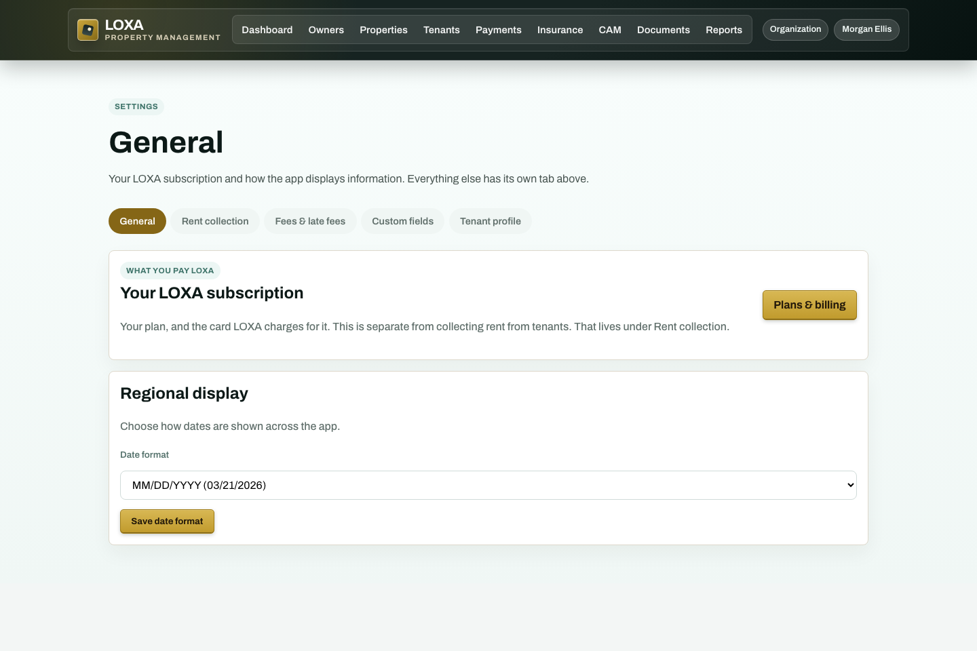The height and width of the screenshot is (651, 977).
Task: Click the WHAT YOU PAY LOXA badge
Action: [x=170, y=271]
